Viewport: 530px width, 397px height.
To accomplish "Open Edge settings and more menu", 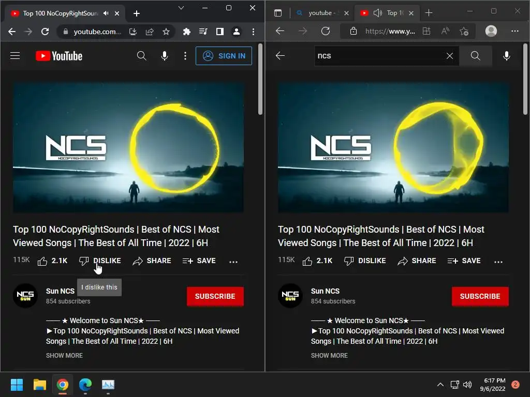I will click(x=515, y=31).
